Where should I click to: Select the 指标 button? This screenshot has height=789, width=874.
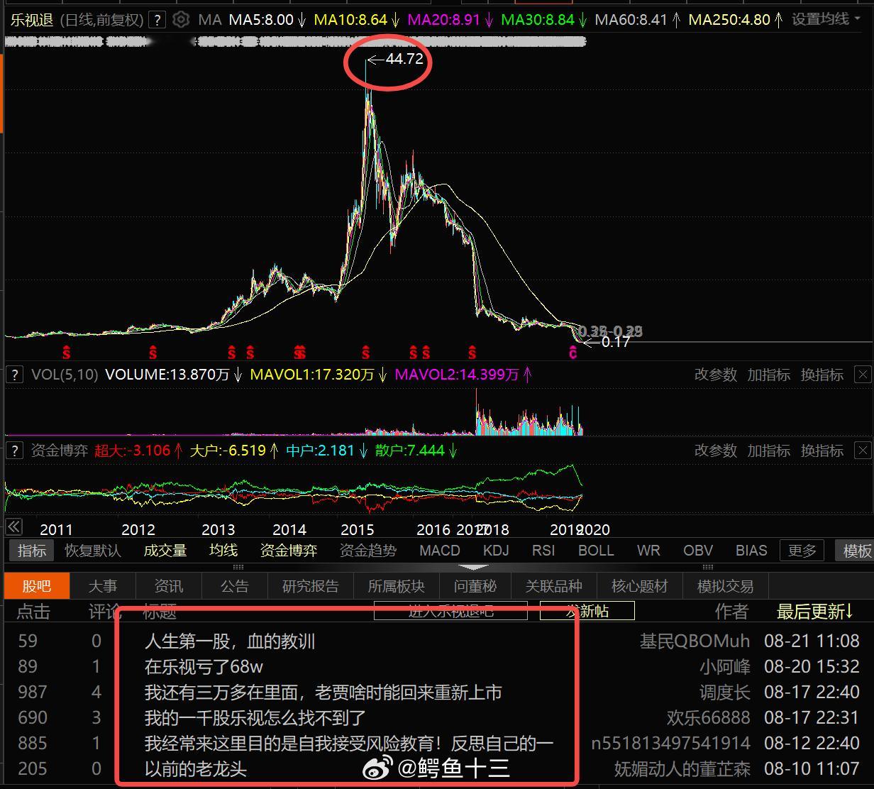tap(31, 550)
